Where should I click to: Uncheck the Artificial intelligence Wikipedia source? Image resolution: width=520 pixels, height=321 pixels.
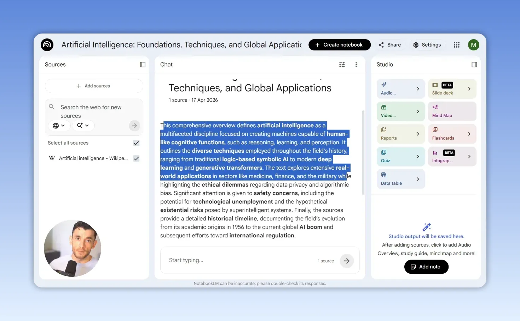pyautogui.click(x=136, y=158)
